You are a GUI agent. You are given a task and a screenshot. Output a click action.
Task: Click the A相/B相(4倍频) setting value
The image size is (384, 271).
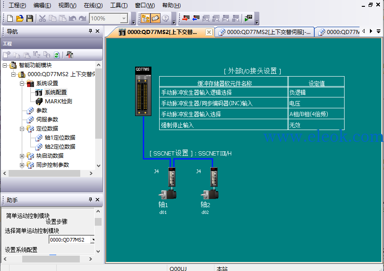pos(316,114)
